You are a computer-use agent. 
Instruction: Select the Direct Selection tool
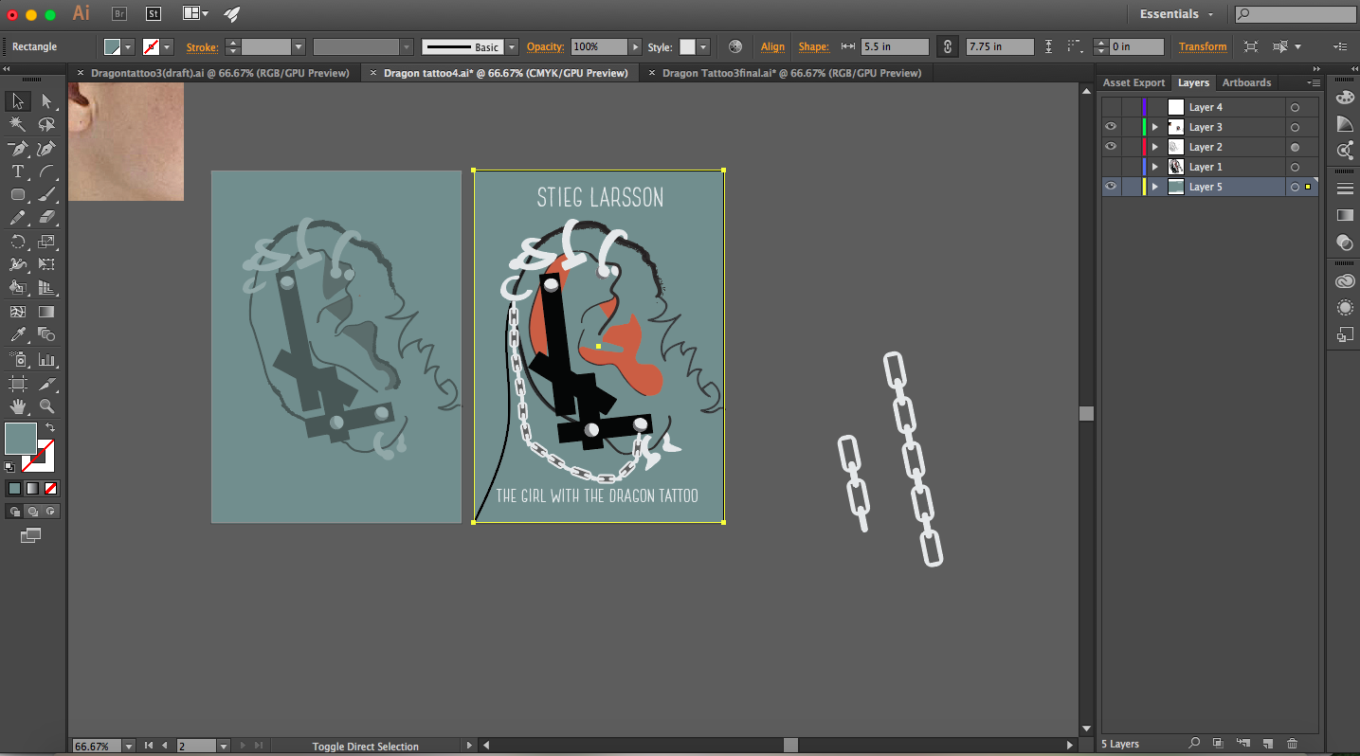pyautogui.click(x=46, y=100)
